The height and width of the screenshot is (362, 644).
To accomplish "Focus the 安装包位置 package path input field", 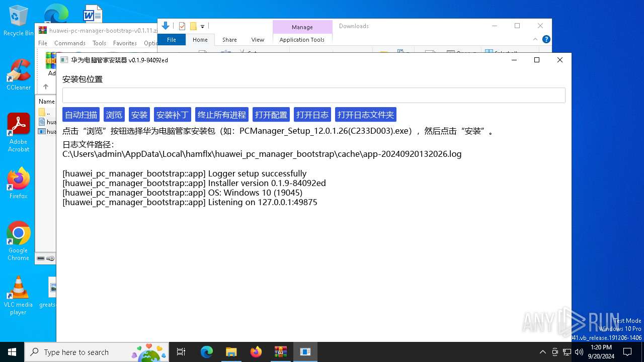I will point(314,96).
